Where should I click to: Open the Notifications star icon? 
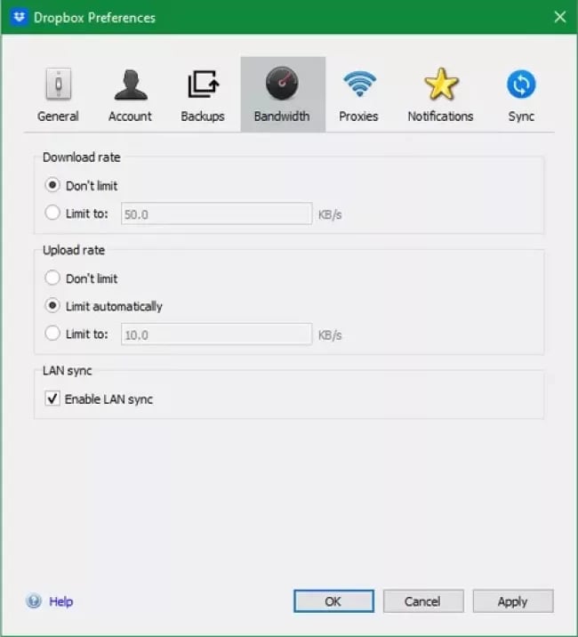click(x=441, y=85)
